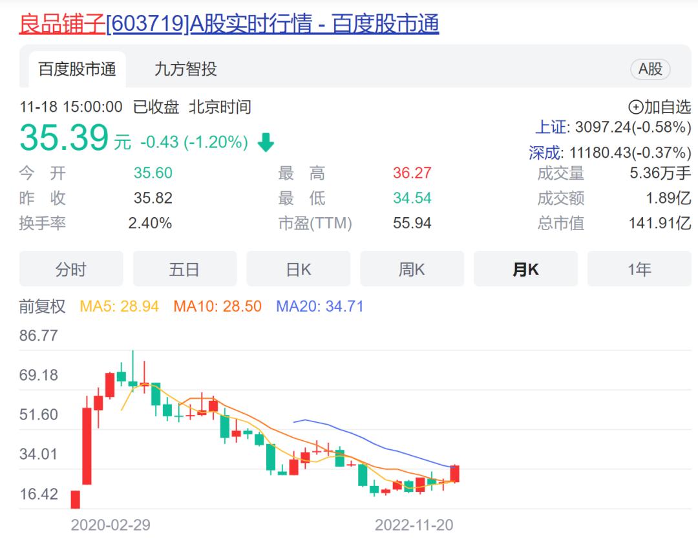This screenshot has width=698, height=541.
Task: Select the 月K monthly chart view
Action: 525,269
